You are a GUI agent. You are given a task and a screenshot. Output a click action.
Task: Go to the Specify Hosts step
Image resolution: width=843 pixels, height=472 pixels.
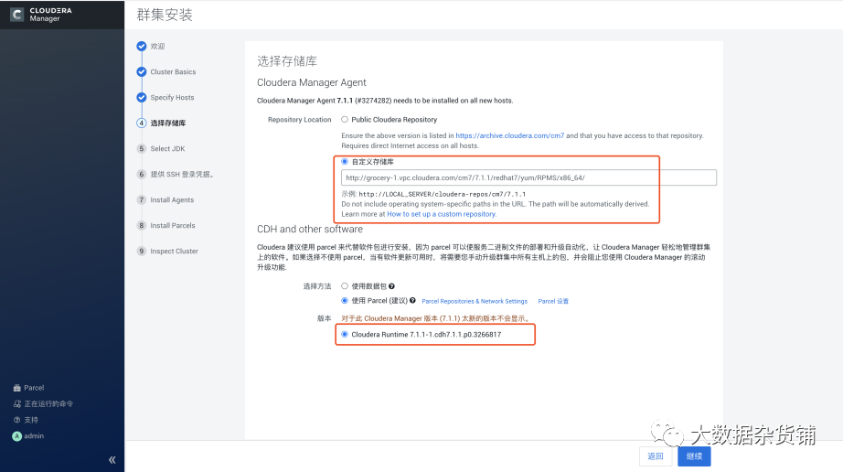pyautogui.click(x=172, y=97)
